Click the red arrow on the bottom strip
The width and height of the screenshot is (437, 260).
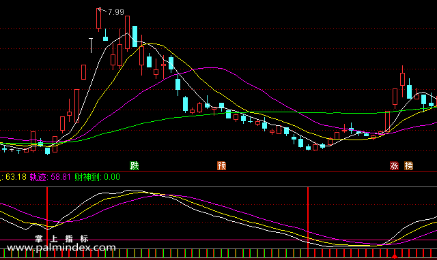[395, 256]
